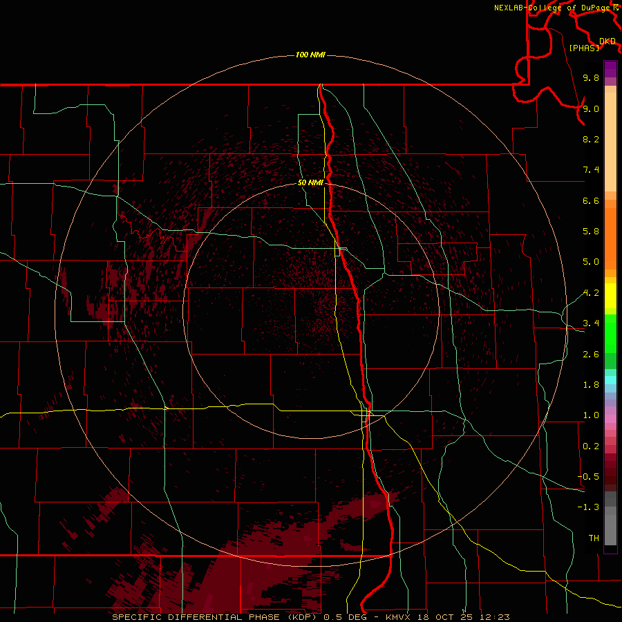622x622 pixels.
Task: Click the 9.8 value on the scale
Action: [591, 77]
